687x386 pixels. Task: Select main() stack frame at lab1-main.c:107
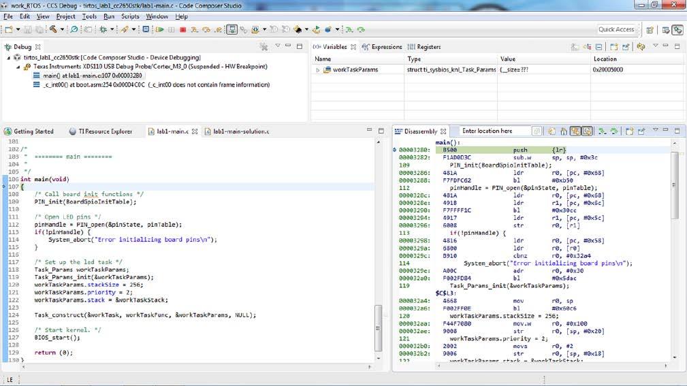pyautogui.click(x=88, y=76)
